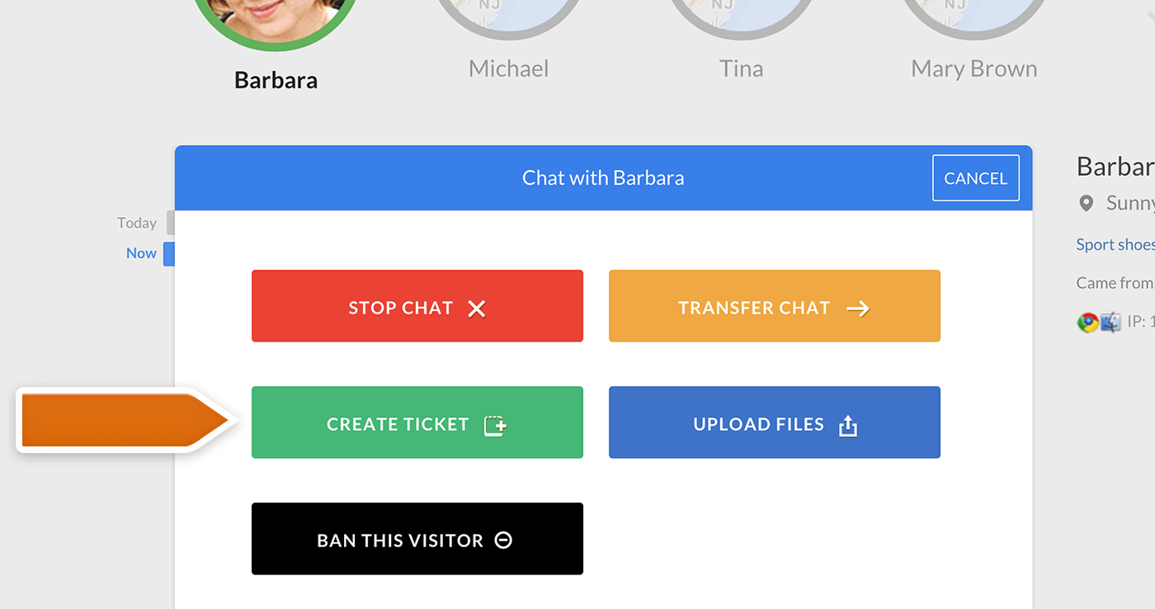Click the STOP CHAT label

pos(401,308)
